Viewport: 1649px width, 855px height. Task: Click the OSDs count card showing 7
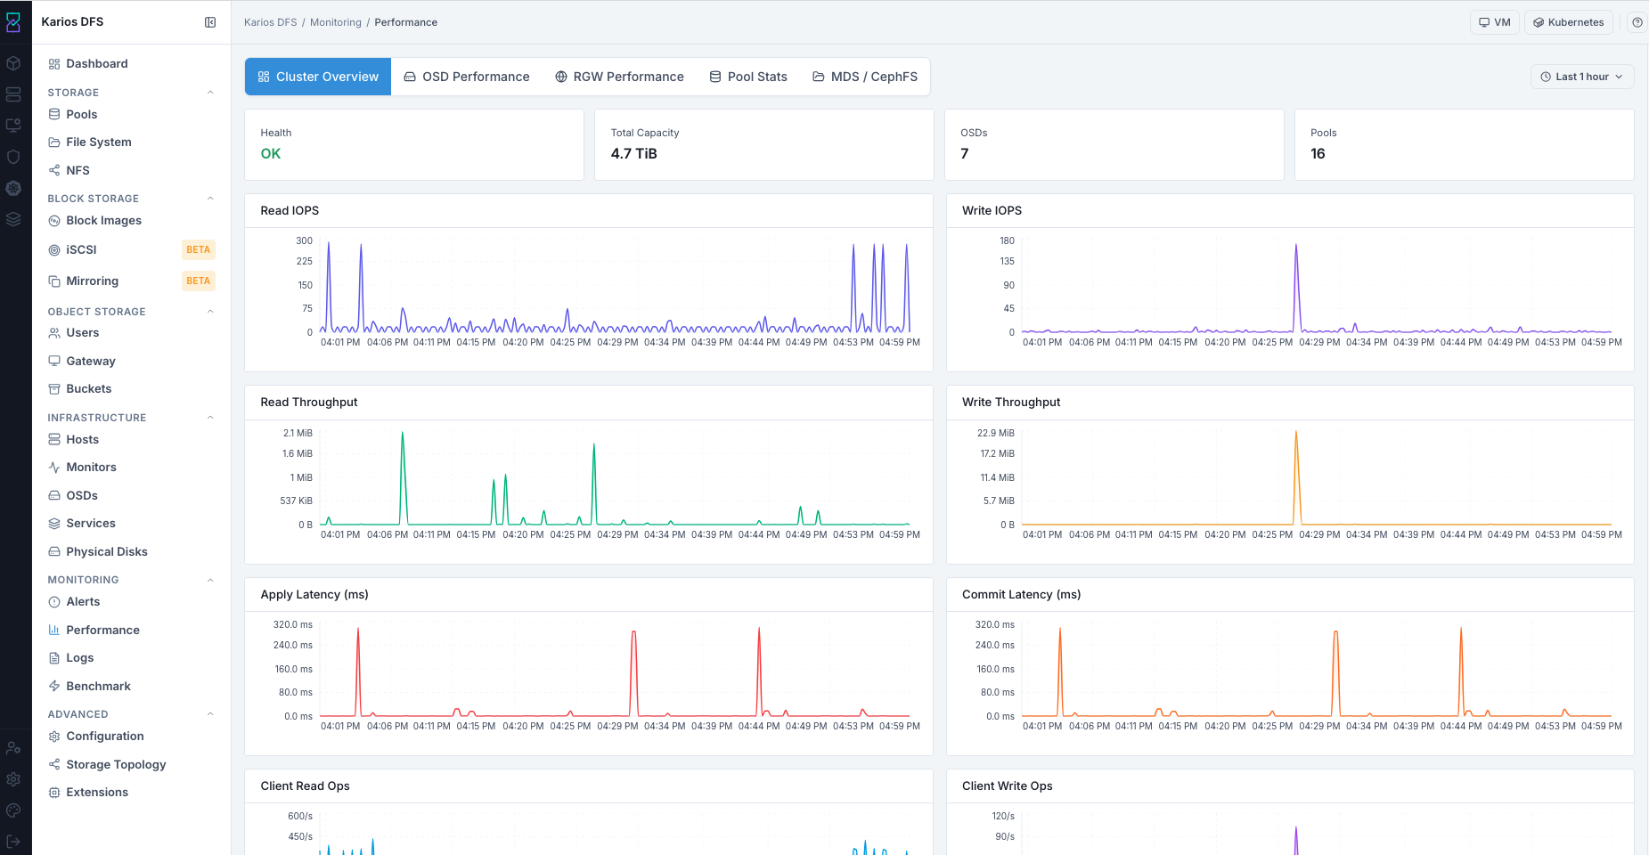tap(1114, 145)
